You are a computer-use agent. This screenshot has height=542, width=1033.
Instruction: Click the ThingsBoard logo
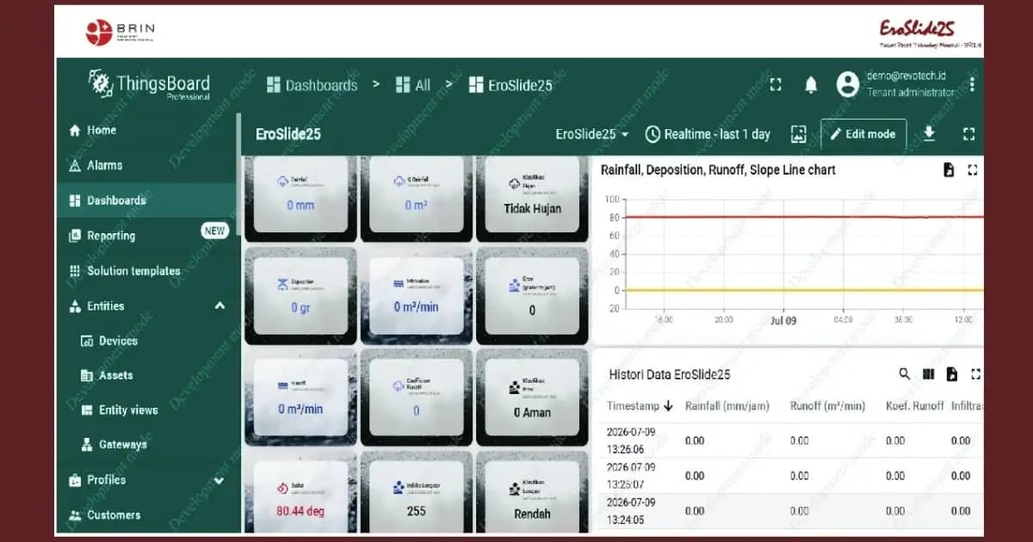point(150,86)
